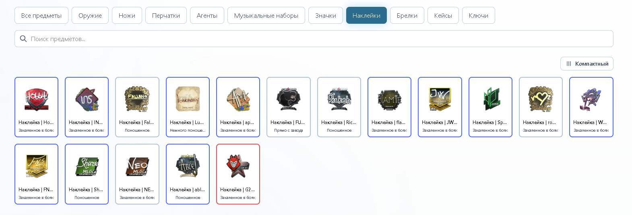Screen dimensions: 632x215
Task: Switch to the Ножи tab
Action: click(x=127, y=15)
